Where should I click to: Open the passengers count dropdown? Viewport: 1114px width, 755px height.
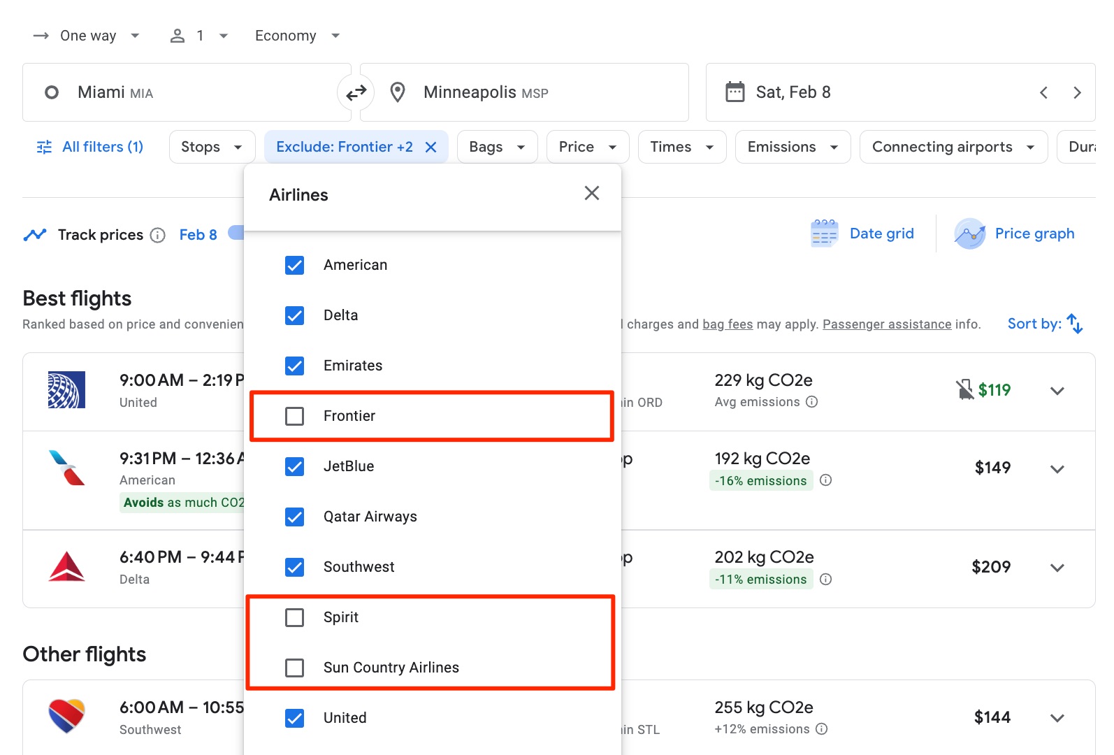[x=199, y=36]
